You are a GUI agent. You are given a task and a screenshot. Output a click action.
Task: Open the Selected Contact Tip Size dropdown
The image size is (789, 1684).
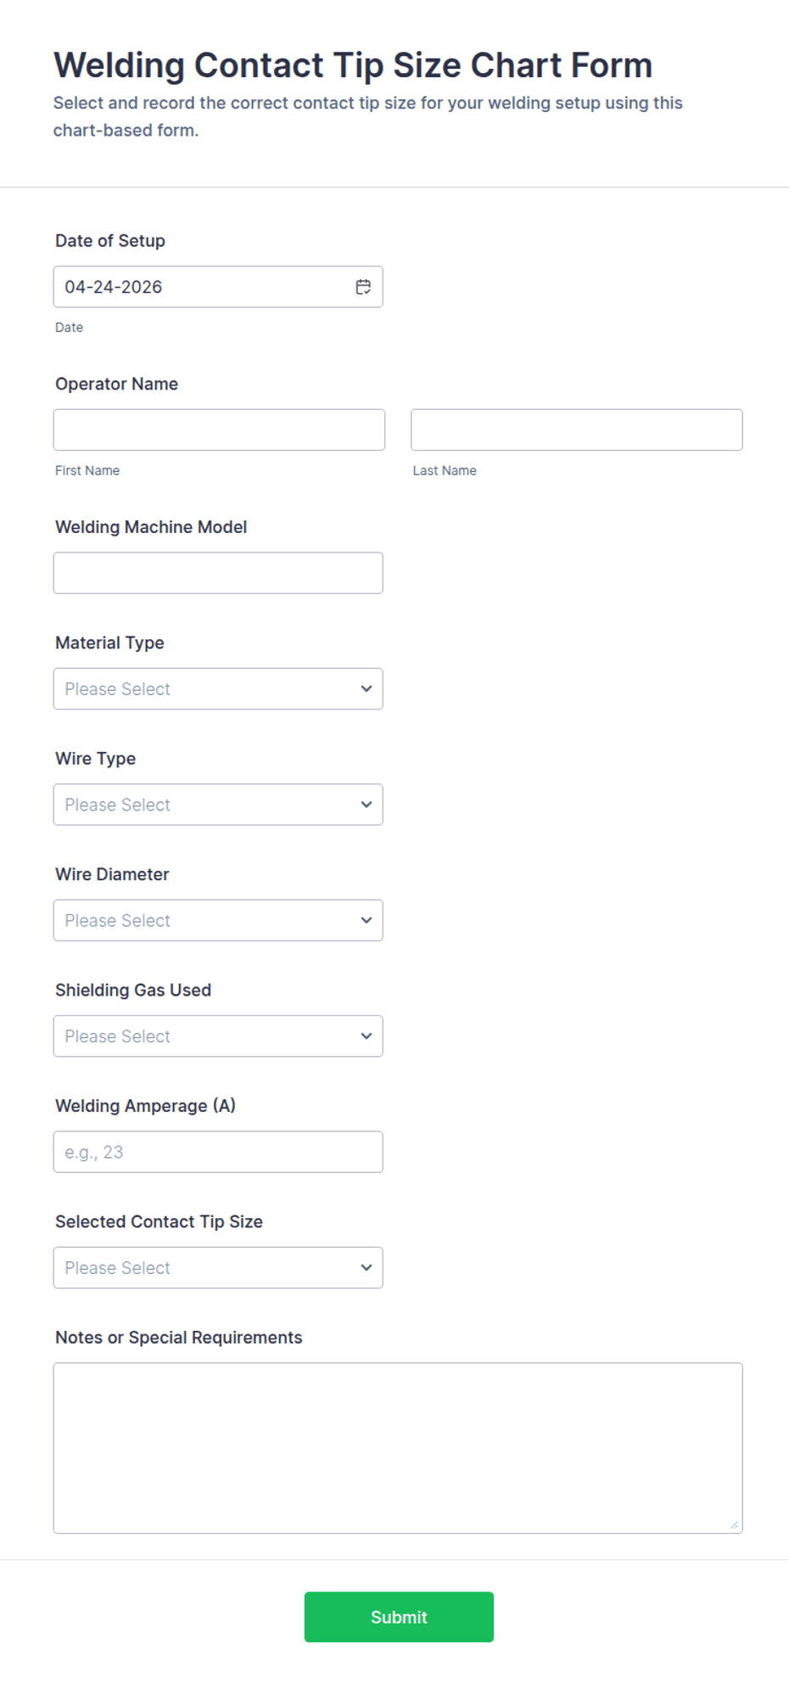[218, 1267]
